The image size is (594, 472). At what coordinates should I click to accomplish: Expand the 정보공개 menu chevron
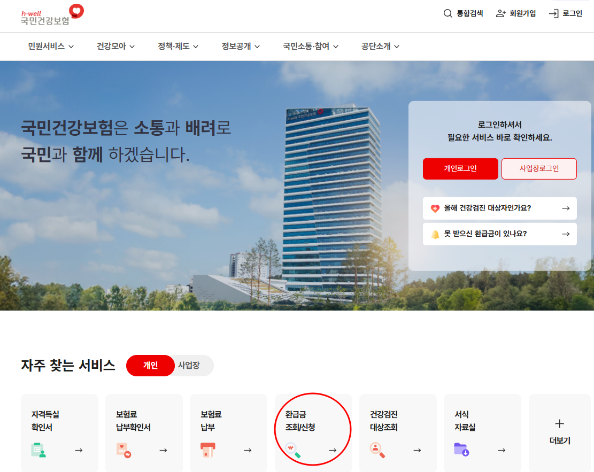coord(257,47)
